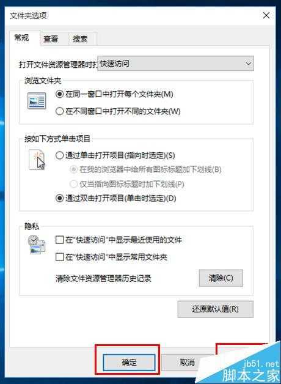Viewport: 281px width, 384px height.
Task: Click the 取消 button
Action: click(187, 362)
